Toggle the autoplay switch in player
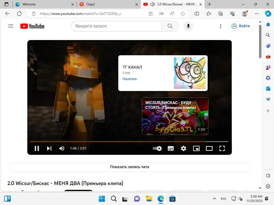 157,148
